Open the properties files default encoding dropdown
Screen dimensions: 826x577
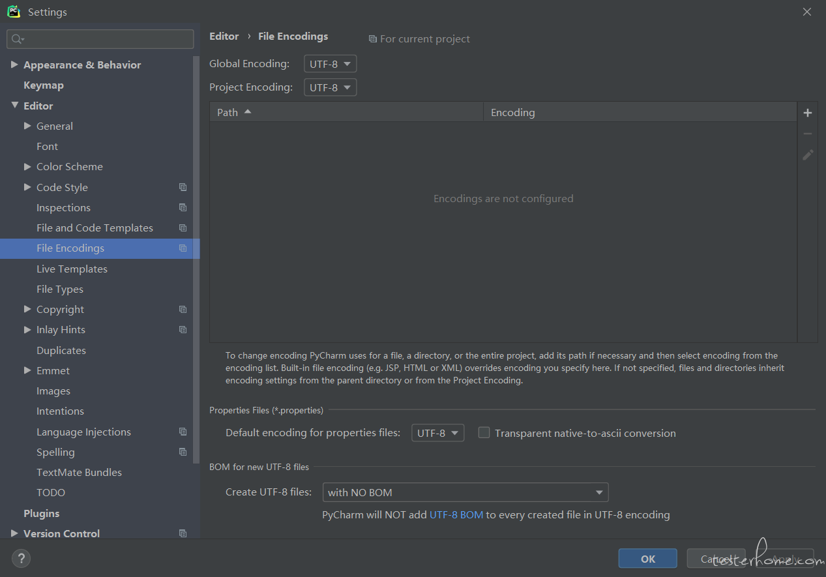click(438, 433)
